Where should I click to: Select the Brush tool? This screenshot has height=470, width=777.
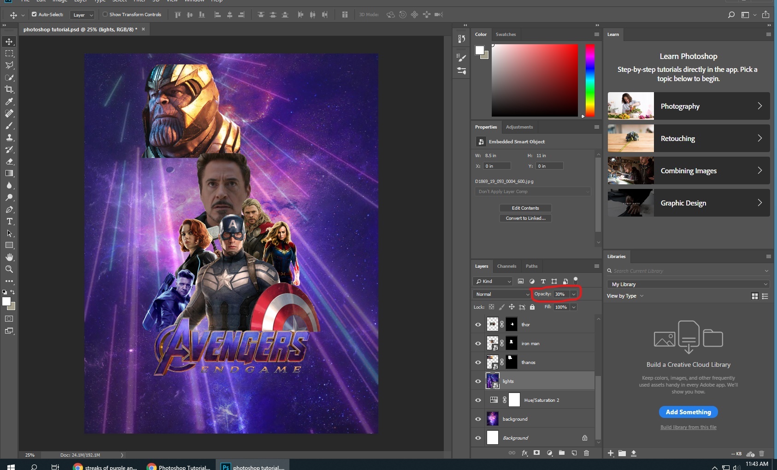(x=9, y=125)
